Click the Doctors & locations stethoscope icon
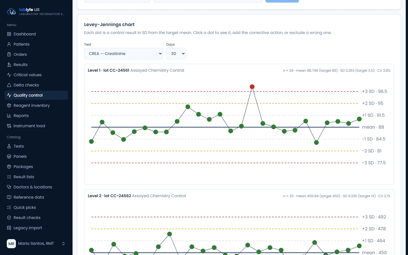Image resolution: width=408 pixels, height=255 pixels. tap(9, 187)
